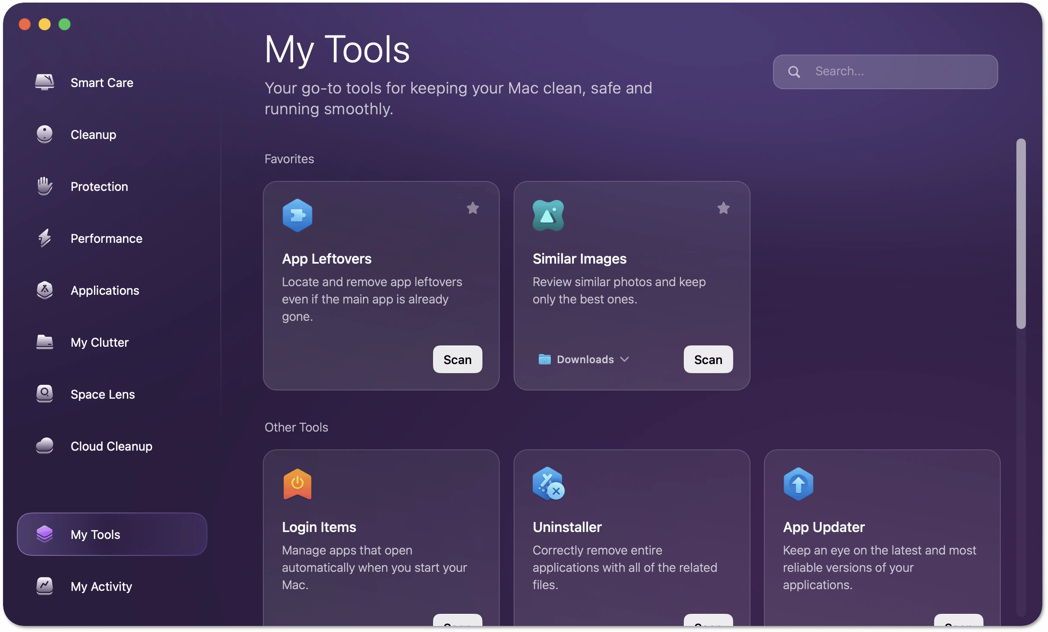
Task: Click the Smart Care monitor icon
Action: [x=45, y=82]
